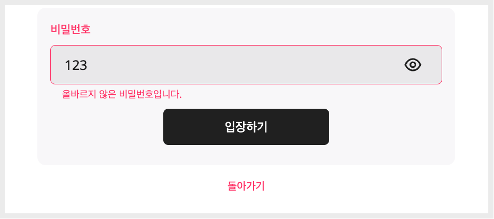This screenshot has width=494, height=219.
Task: Click the 입장하기 button
Action: (246, 127)
